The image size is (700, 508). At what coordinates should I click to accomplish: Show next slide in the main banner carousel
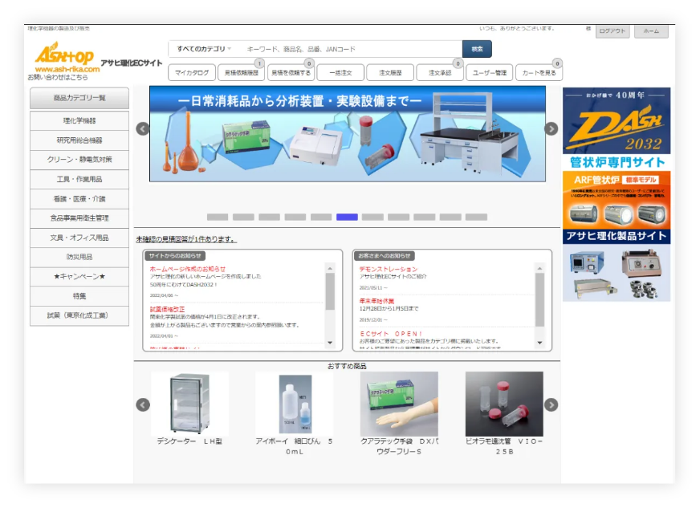(551, 129)
